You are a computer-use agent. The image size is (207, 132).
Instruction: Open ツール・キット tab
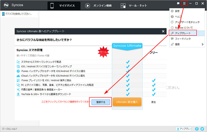(134, 6)
